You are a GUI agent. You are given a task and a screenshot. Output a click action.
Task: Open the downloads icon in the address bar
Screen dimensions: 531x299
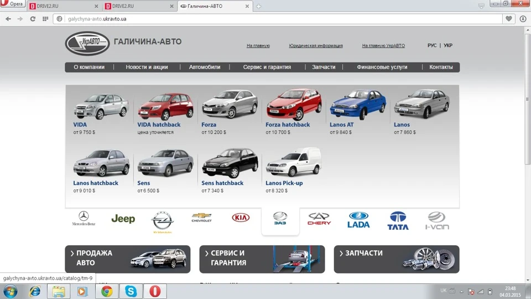tap(523, 19)
